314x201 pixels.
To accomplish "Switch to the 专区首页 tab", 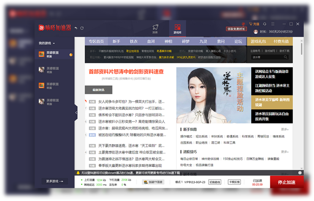I will [x=96, y=41].
